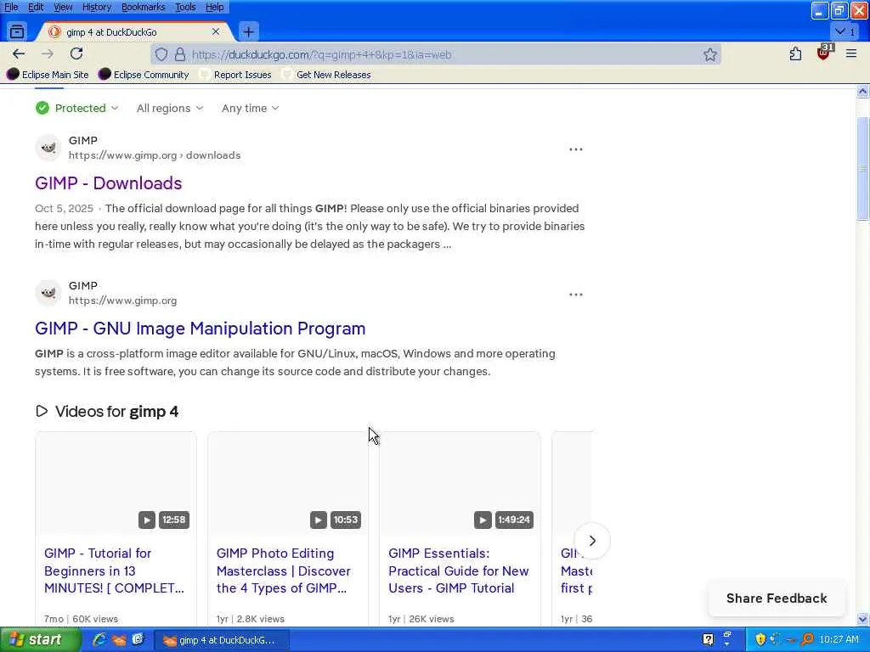Open GIMP Photo Editing Masterclass video link

pyautogui.click(x=284, y=570)
